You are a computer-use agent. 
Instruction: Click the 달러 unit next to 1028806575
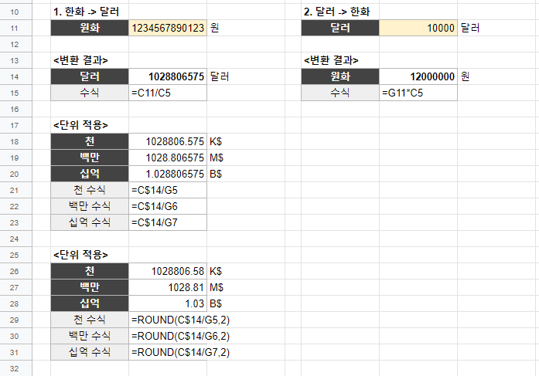click(x=220, y=76)
